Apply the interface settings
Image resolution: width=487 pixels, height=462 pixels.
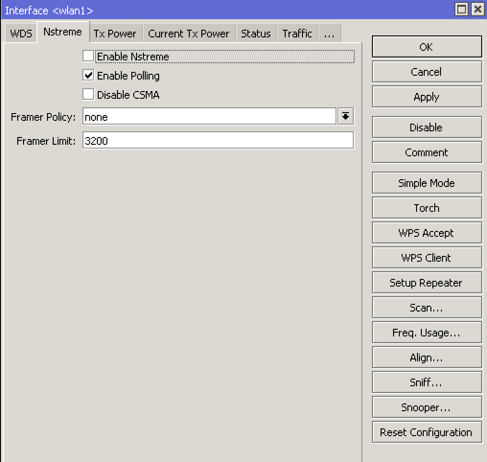(x=427, y=97)
